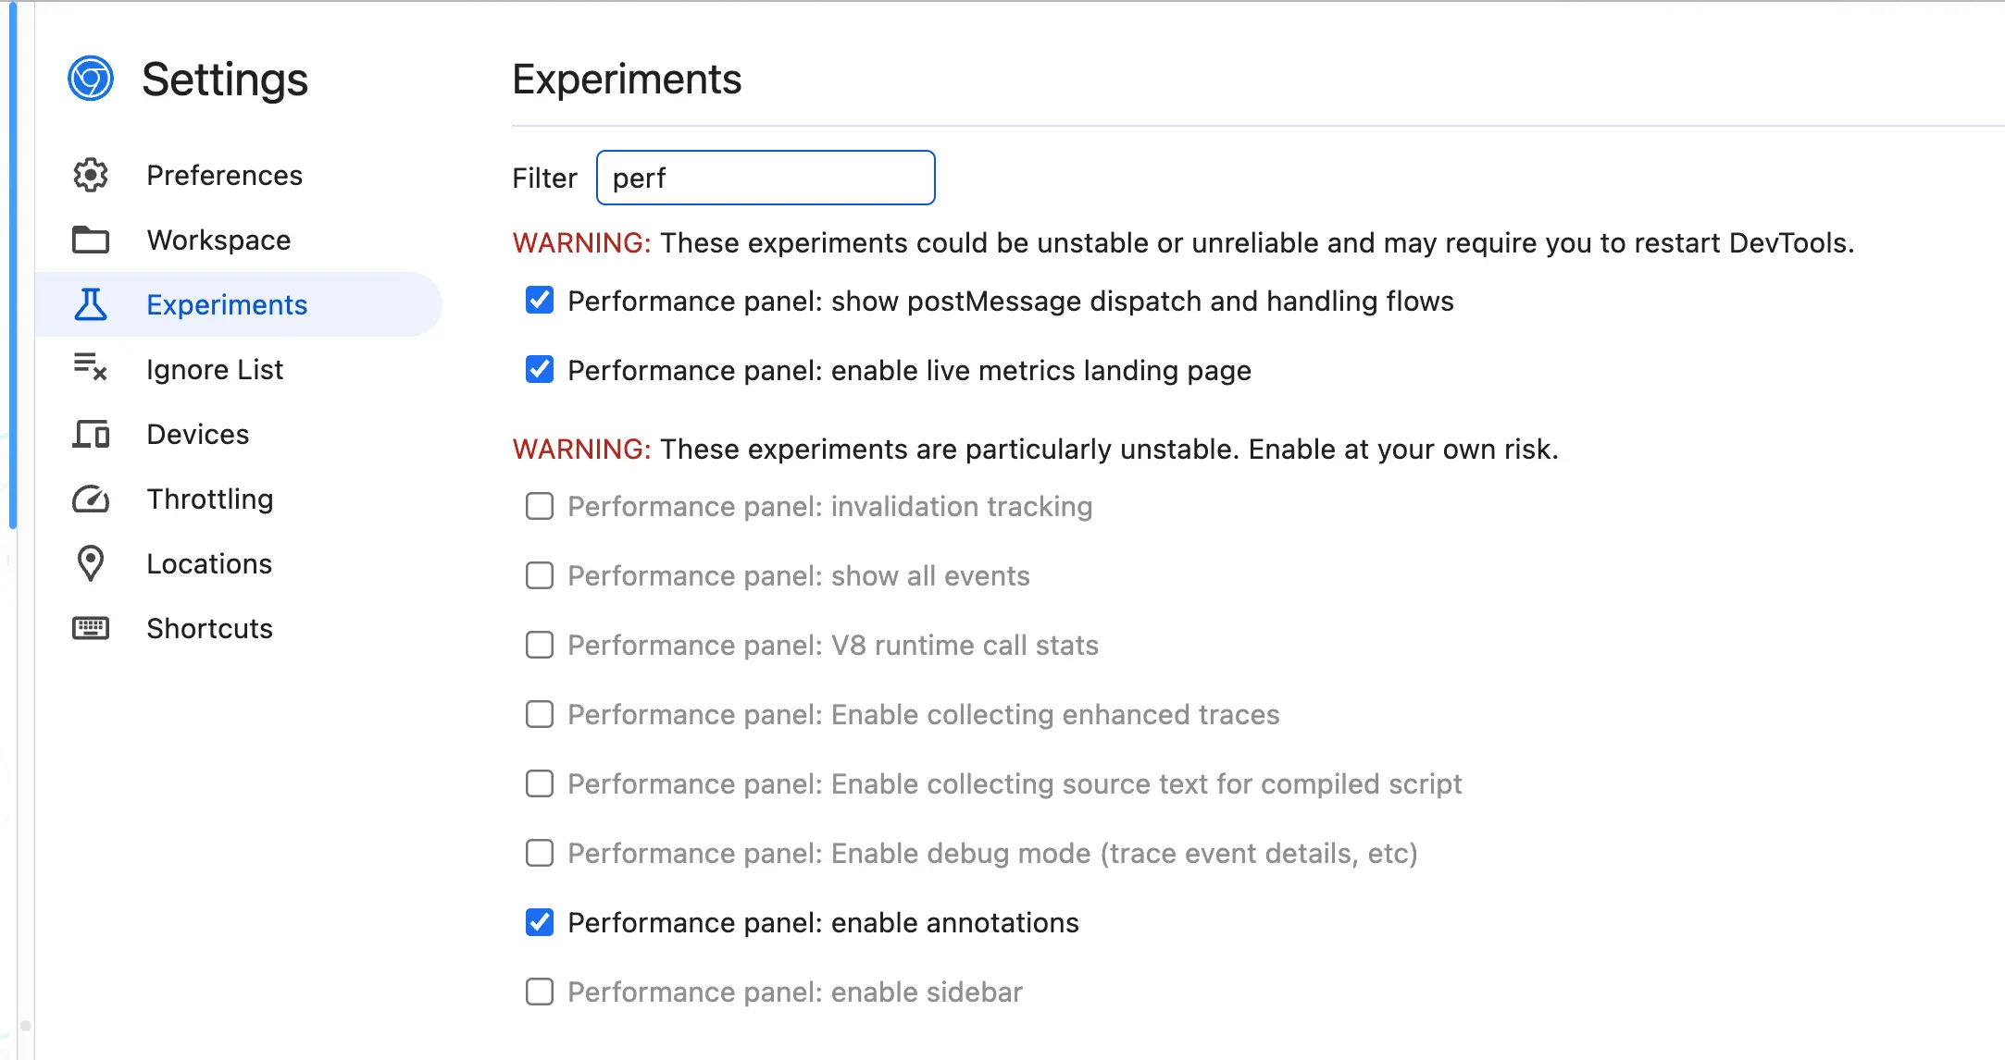Enable invalidation tracking checkbox
The width and height of the screenshot is (2005, 1060).
click(x=540, y=506)
